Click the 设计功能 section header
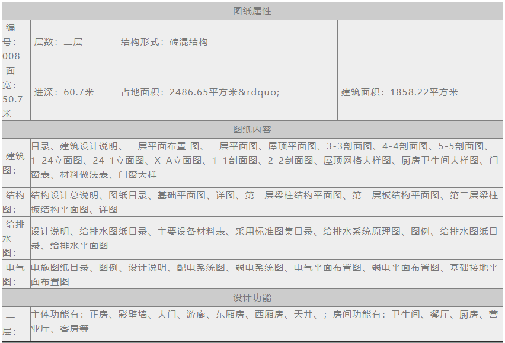Viewport: 505px width, 343px height. click(x=252, y=298)
